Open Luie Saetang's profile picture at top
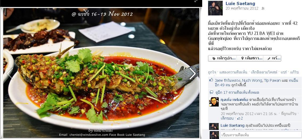The image size is (302, 139). (215, 8)
